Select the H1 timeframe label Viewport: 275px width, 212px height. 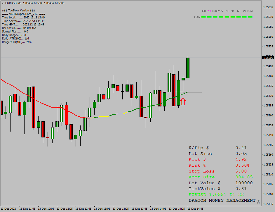point(227,11)
